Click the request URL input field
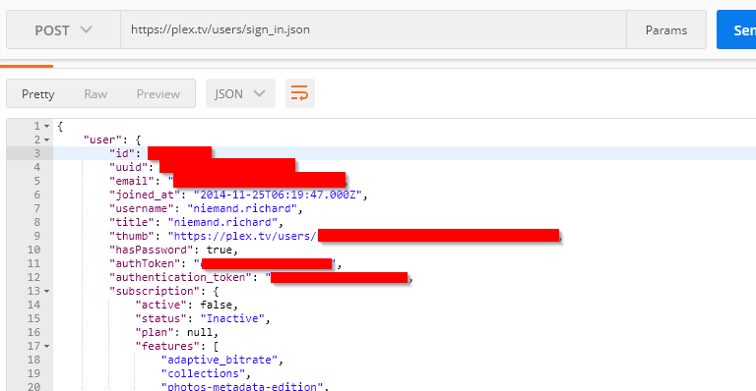This screenshot has width=756, height=391. [x=374, y=29]
